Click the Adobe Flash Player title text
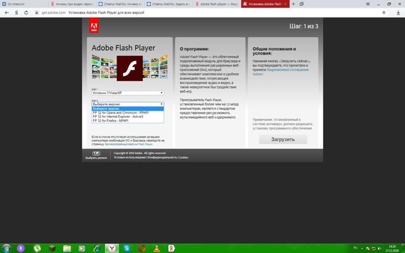The height and width of the screenshot is (253, 405). click(124, 48)
